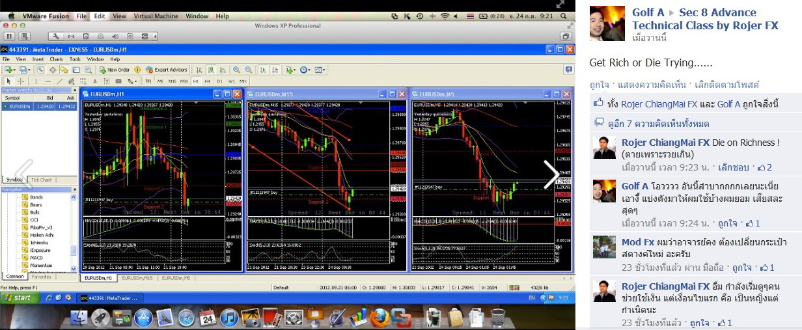Select the equidistant channel tool
The height and width of the screenshot is (330, 802).
click(x=72, y=81)
